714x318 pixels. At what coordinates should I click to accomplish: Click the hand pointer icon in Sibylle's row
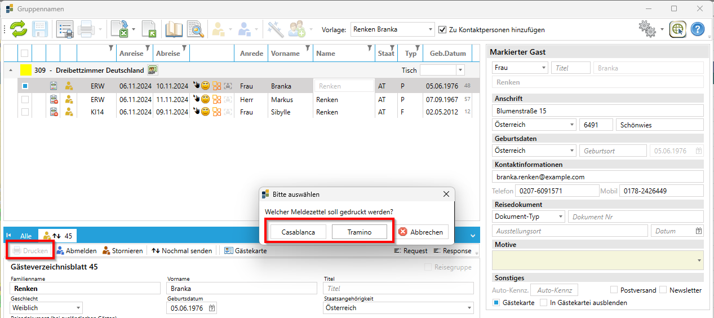coord(196,112)
